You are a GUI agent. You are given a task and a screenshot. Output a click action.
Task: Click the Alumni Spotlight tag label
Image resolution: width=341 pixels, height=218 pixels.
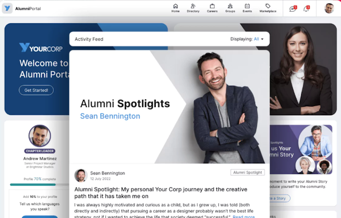click(x=247, y=172)
